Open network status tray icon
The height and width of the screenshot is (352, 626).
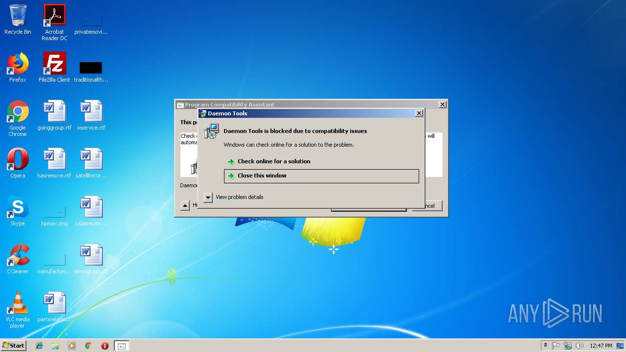[x=568, y=346]
